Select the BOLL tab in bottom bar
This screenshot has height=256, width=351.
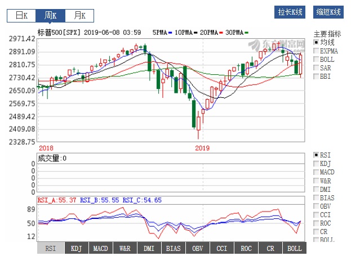[x=294, y=248]
